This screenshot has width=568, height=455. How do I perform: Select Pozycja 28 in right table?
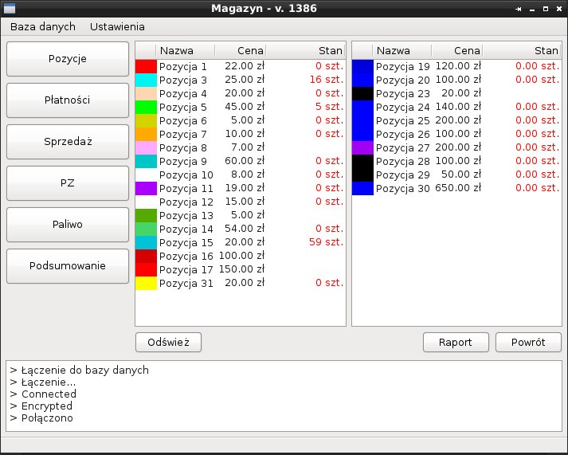[x=403, y=161]
